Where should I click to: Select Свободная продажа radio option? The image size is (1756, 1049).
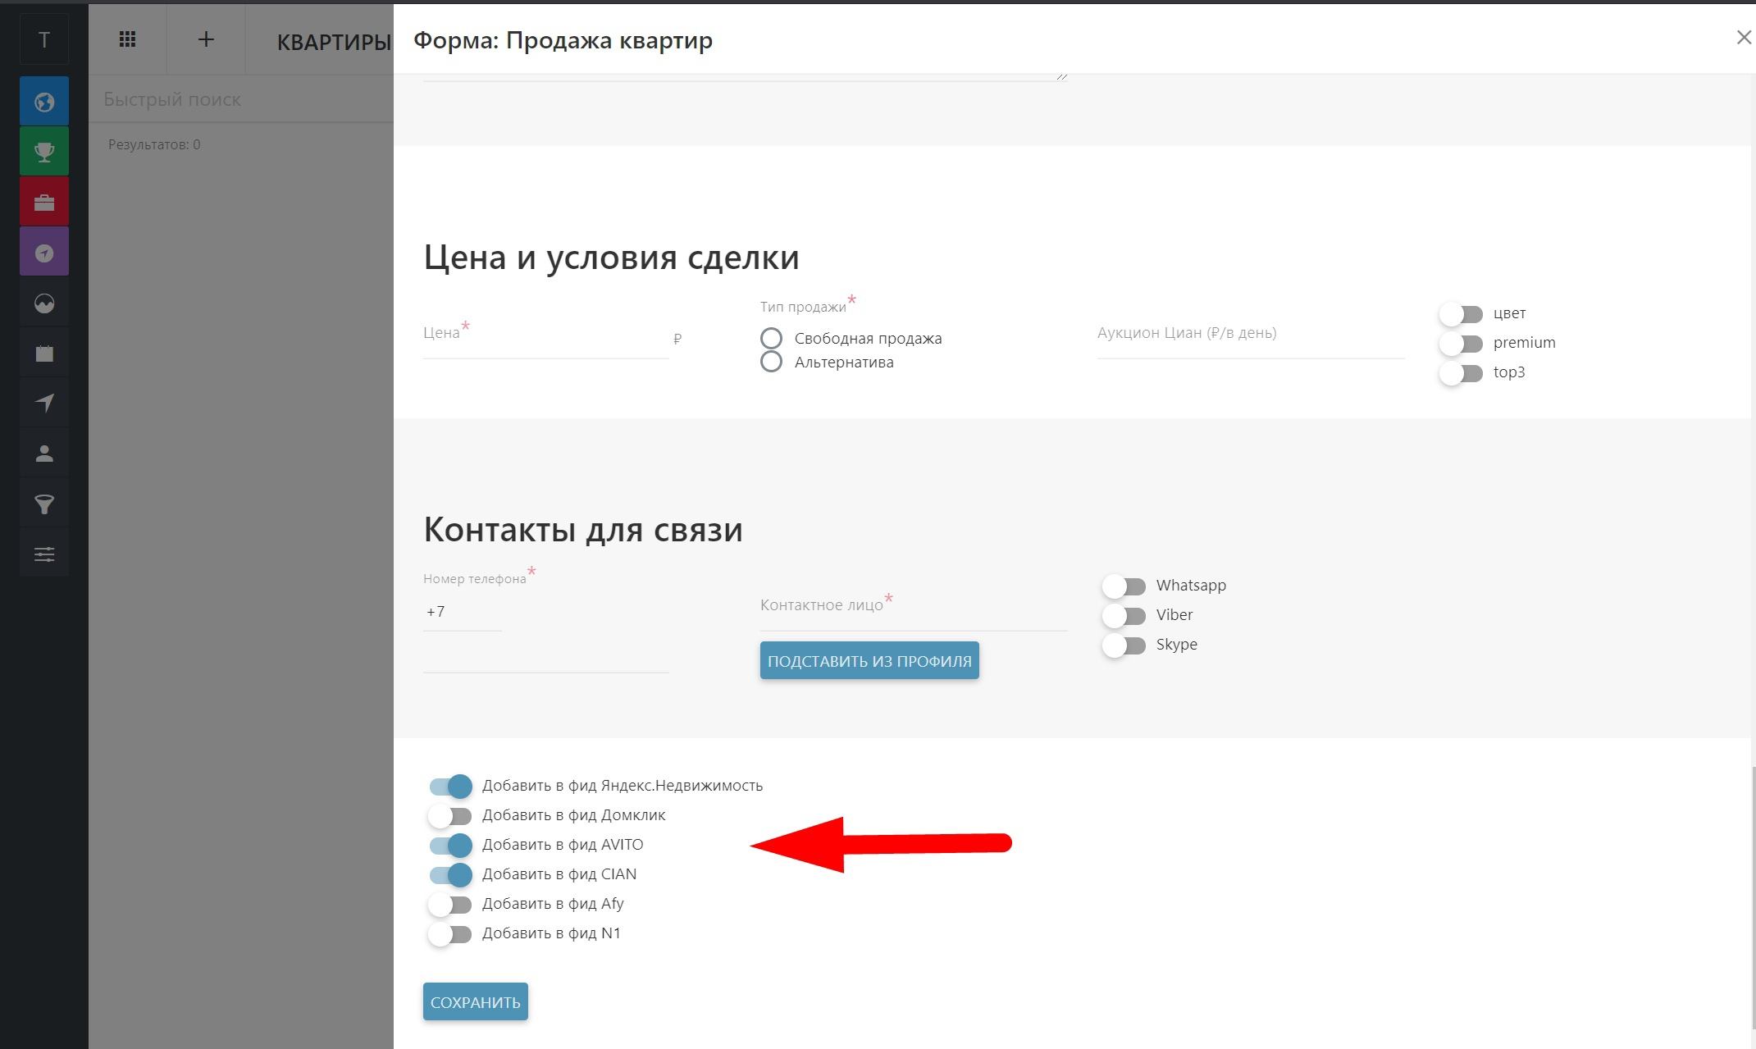point(771,338)
